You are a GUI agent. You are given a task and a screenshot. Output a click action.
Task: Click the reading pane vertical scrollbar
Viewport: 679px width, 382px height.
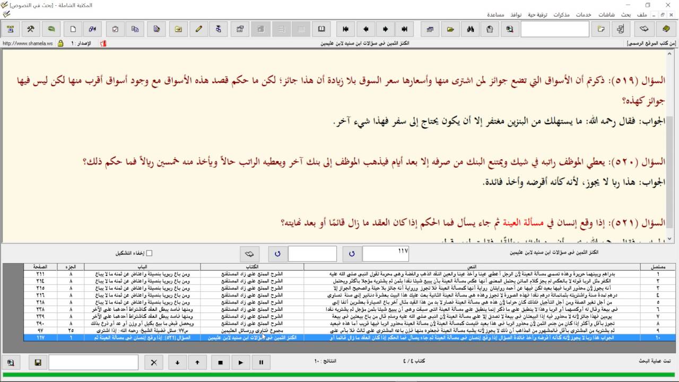pyautogui.click(x=669, y=146)
